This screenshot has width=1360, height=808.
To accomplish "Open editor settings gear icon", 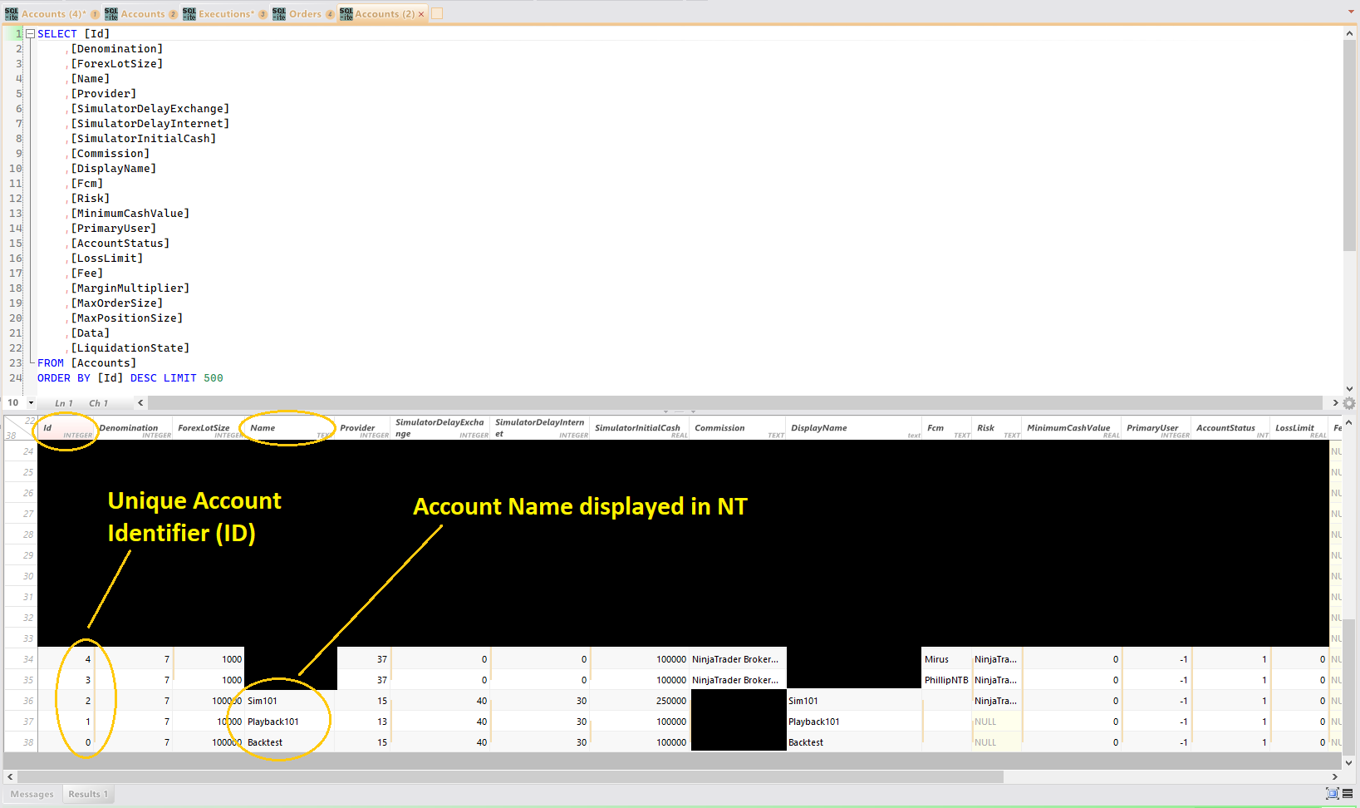I will (1349, 403).
